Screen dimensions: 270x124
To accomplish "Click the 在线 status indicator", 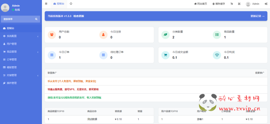I will coord(16,10).
